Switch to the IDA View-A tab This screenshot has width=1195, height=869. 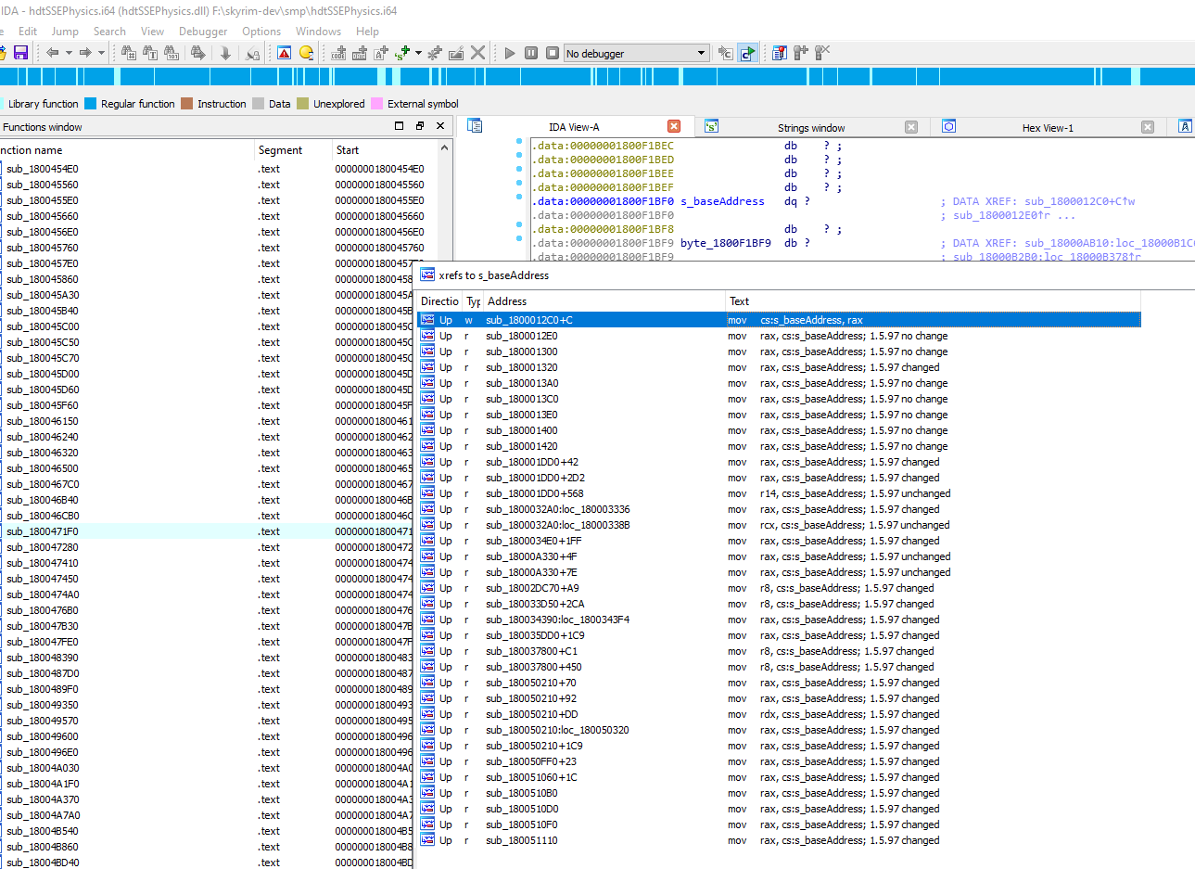pyautogui.click(x=574, y=127)
